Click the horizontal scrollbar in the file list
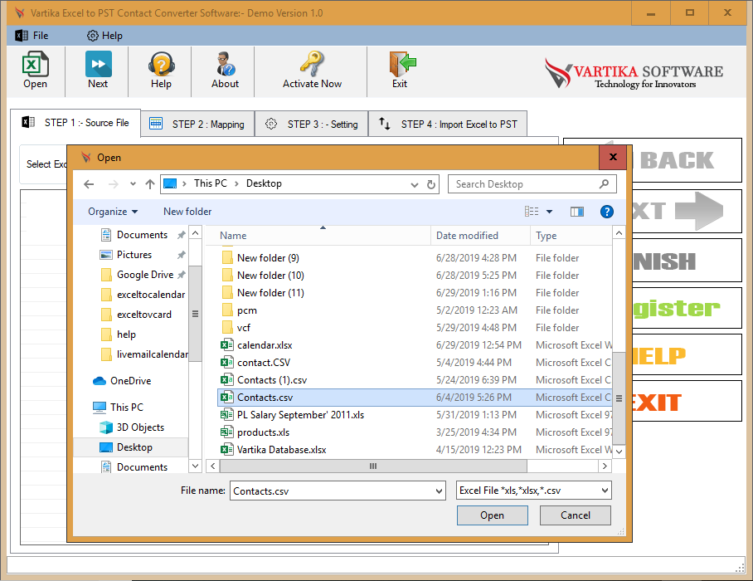 [x=373, y=466]
